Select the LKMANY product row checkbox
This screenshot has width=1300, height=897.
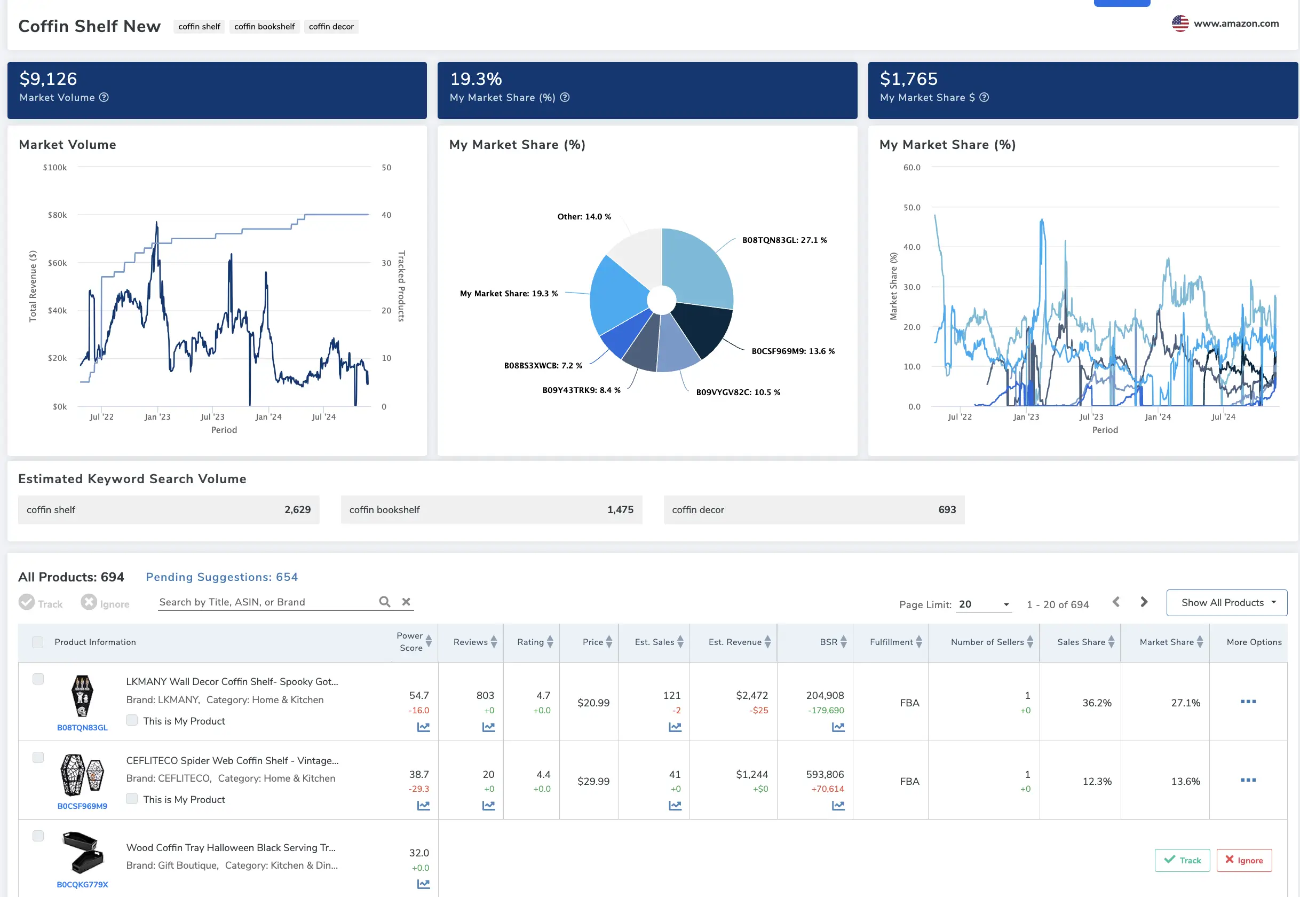(x=38, y=679)
